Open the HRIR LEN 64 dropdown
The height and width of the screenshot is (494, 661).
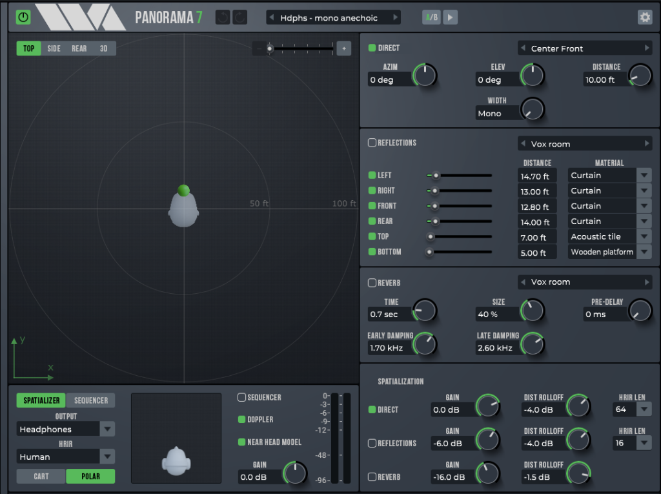[x=632, y=409]
